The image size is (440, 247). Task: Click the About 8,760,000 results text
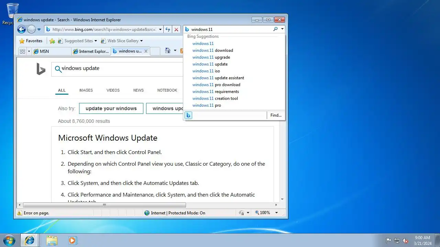pyautogui.click(x=84, y=121)
